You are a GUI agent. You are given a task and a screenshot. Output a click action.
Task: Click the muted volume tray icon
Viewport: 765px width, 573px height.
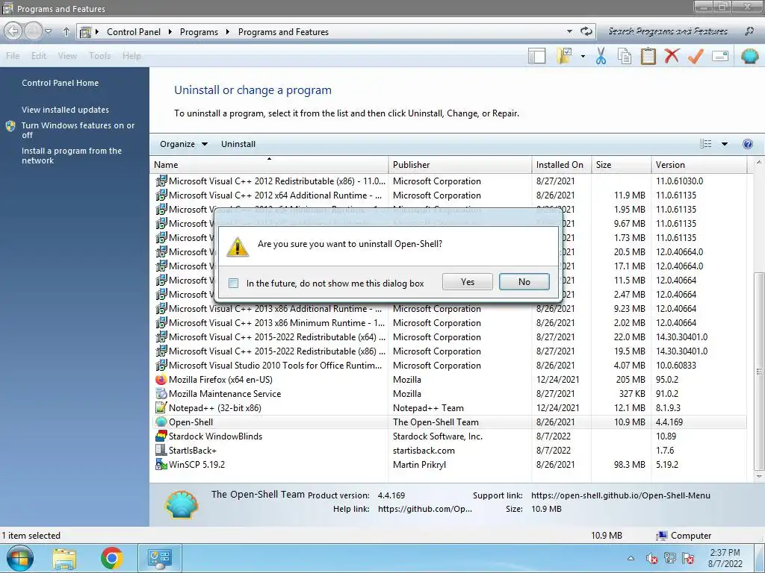tap(651, 558)
